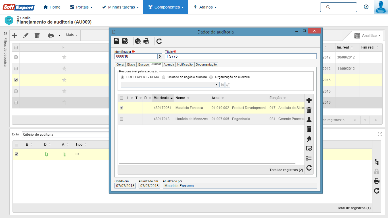Click the green paperclip in column D
This screenshot has height=218, width=388.
pos(47,154)
